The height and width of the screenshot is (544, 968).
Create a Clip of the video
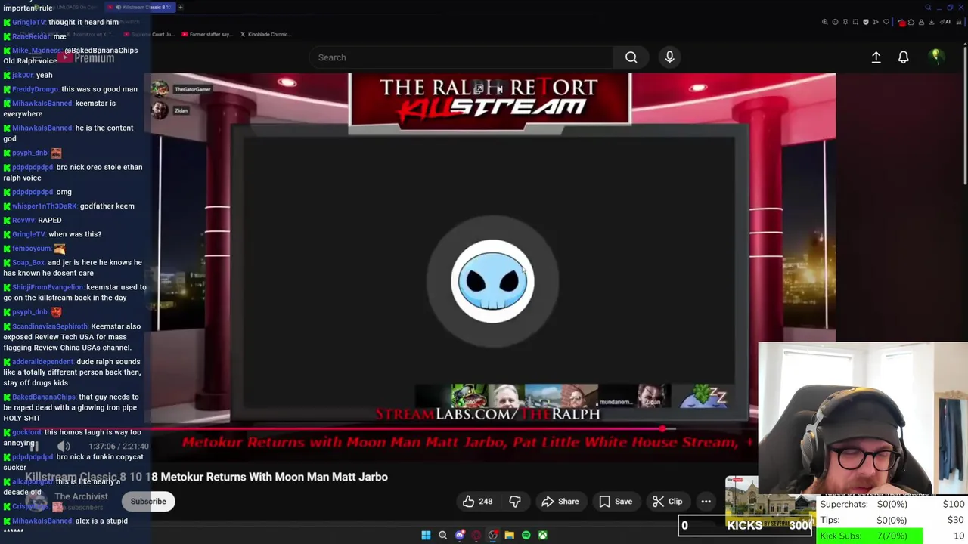[668, 501]
